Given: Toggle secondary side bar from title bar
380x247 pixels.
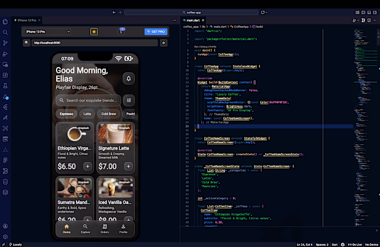Looking at the screenshot, I should (x=375, y=12).
